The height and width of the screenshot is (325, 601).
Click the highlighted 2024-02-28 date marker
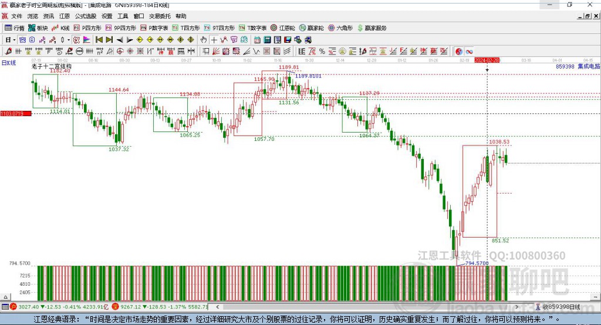coord(487,60)
